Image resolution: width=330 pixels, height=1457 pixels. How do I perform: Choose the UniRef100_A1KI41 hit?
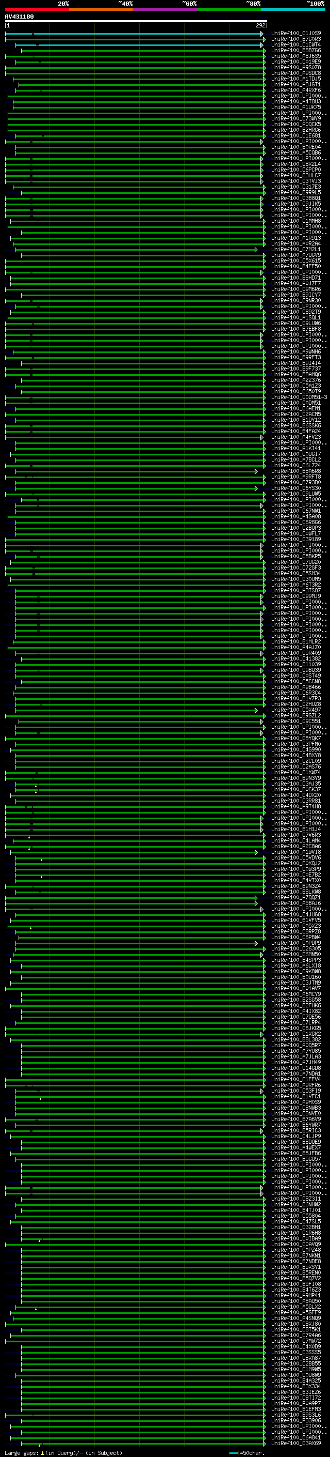pyautogui.click(x=296, y=449)
